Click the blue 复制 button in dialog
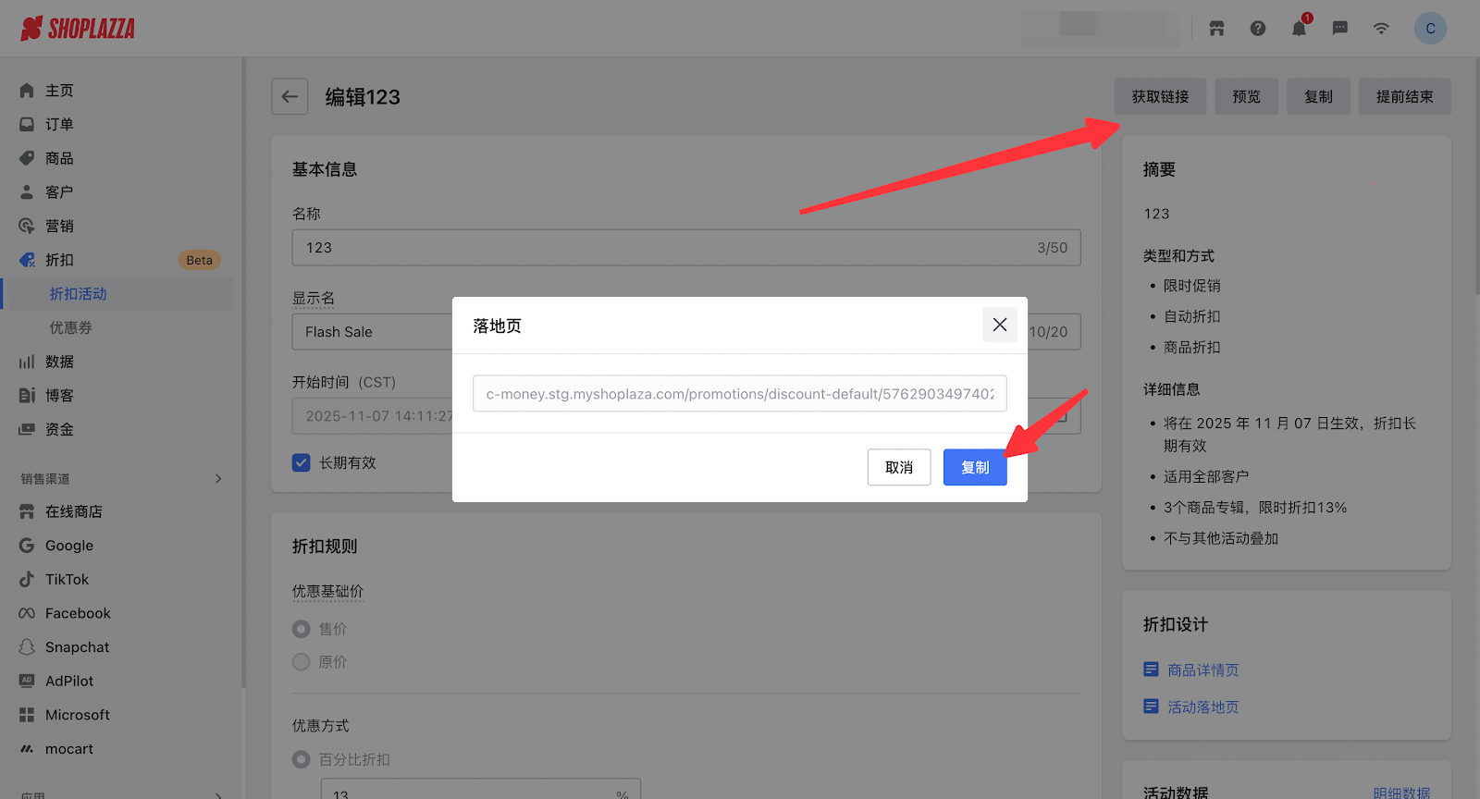Viewport: 1480px width, 799px height. tap(974, 468)
